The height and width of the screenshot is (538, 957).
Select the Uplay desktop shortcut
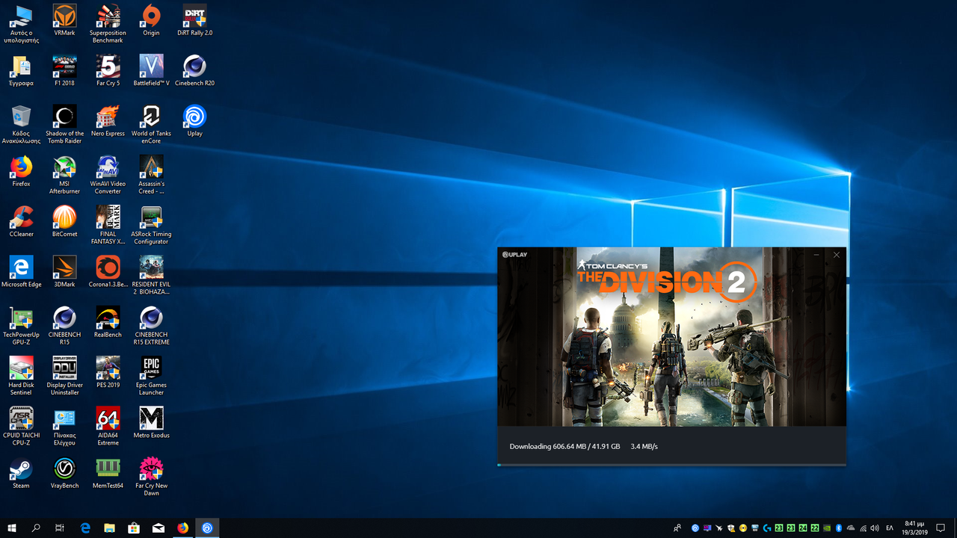194,121
